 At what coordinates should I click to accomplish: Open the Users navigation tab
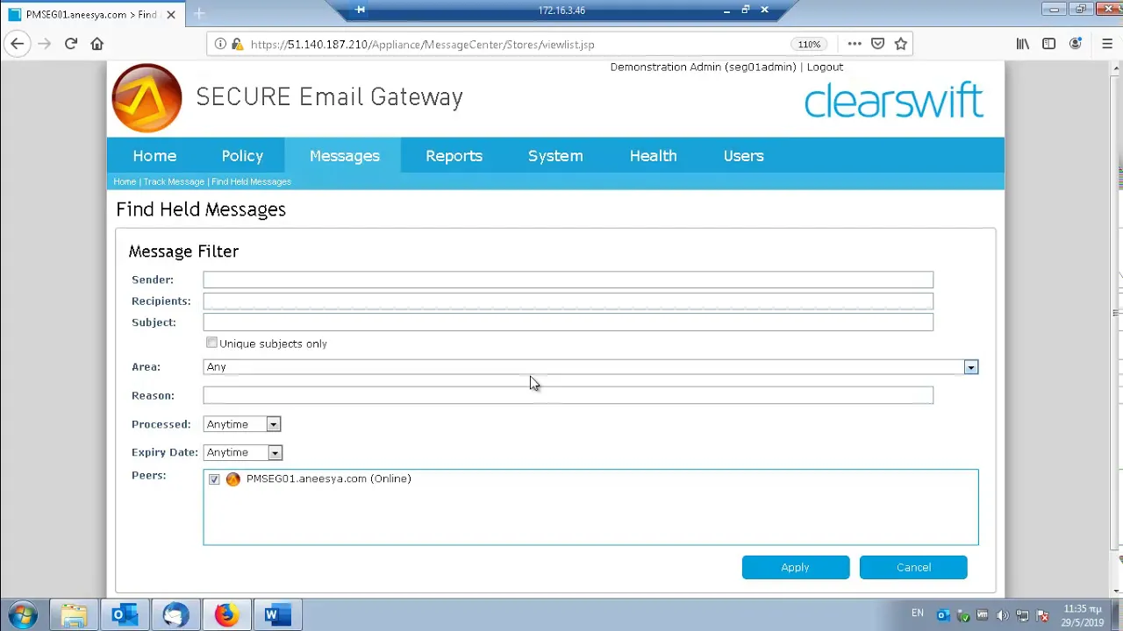click(x=743, y=156)
